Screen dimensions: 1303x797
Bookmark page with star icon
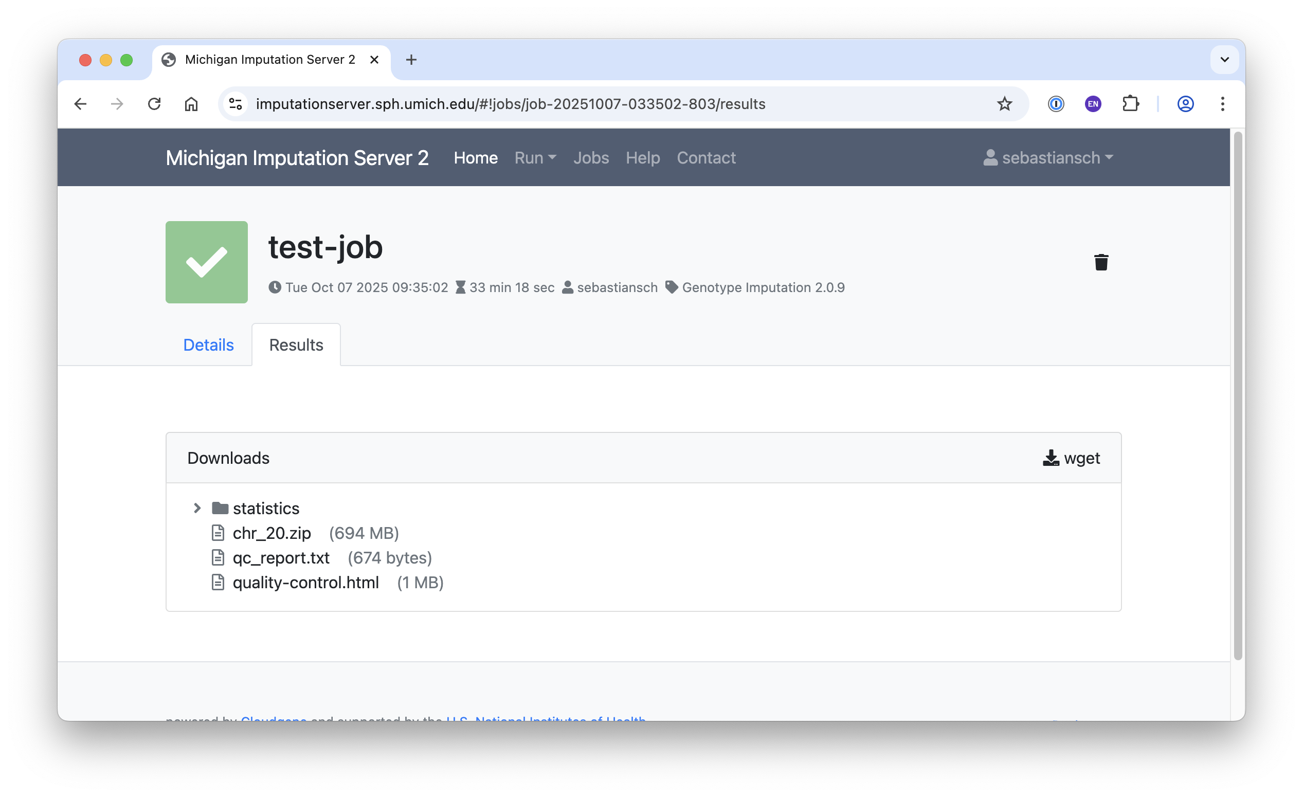1004,104
